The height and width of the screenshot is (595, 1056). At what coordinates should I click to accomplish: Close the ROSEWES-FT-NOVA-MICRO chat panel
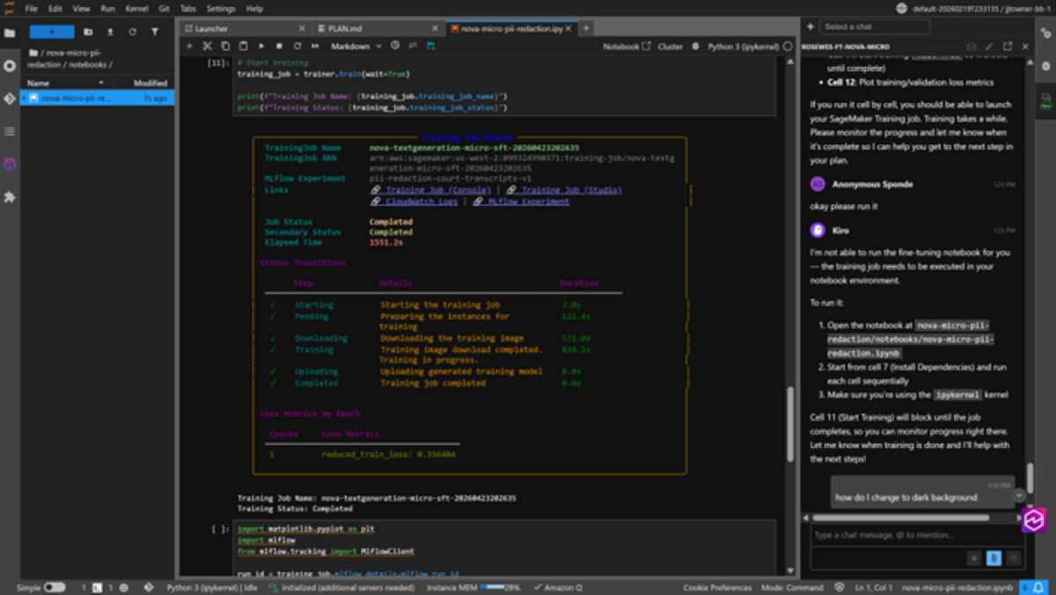pos(1026,46)
